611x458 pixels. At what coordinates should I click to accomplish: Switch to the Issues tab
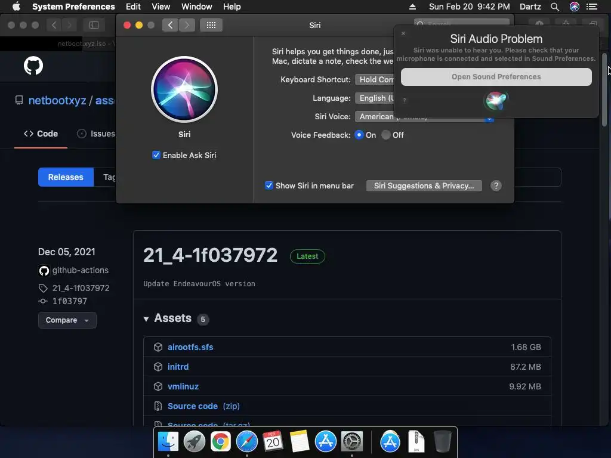[96, 134]
